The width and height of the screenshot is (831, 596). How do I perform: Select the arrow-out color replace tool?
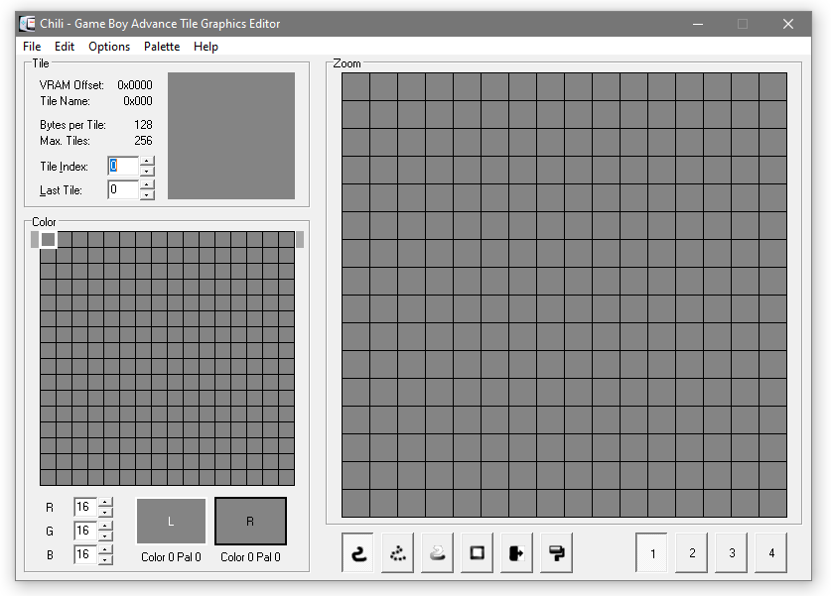[517, 552]
